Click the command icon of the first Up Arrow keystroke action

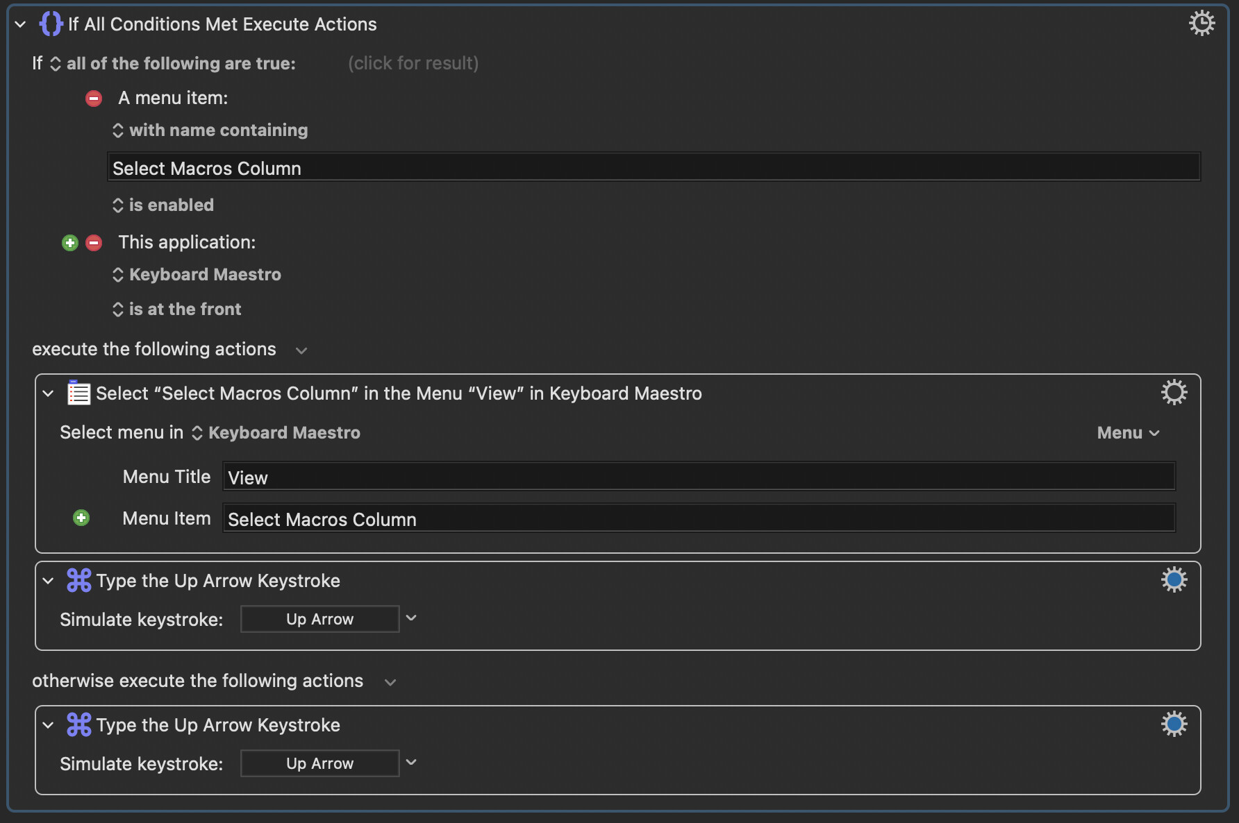(x=78, y=580)
